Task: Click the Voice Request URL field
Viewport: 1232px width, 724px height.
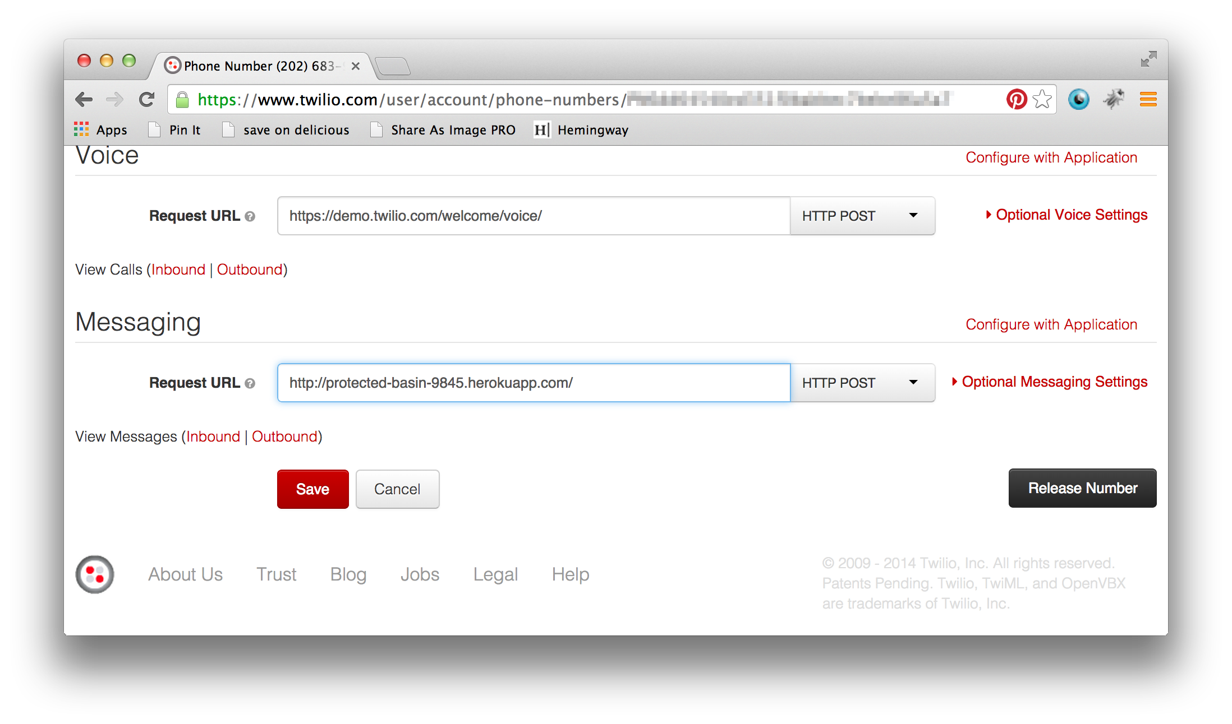Action: pos(534,216)
